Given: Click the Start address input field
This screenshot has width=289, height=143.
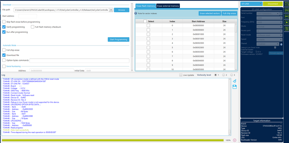Looking at the screenshot, I should pos(28,16).
